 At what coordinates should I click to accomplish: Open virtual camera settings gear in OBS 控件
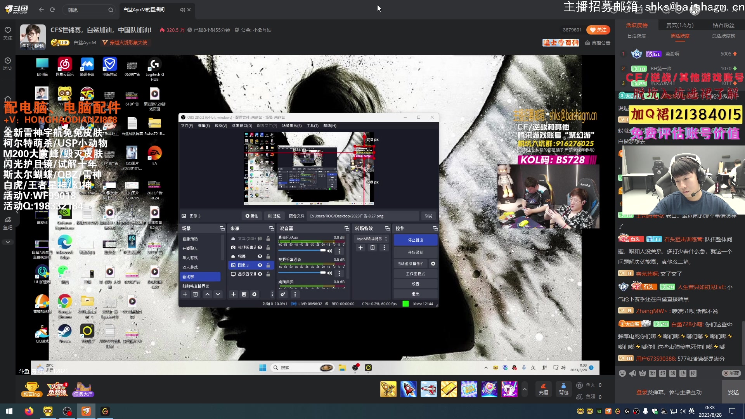[x=433, y=264]
